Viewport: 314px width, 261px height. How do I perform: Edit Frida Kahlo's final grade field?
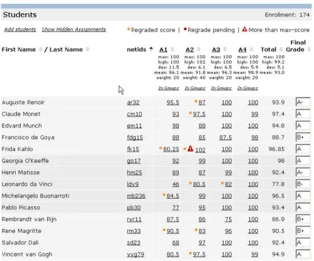pyautogui.click(x=303, y=149)
